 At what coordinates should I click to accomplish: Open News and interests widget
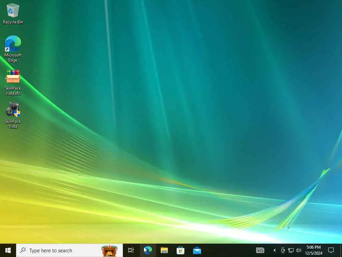(x=260, y=250)
